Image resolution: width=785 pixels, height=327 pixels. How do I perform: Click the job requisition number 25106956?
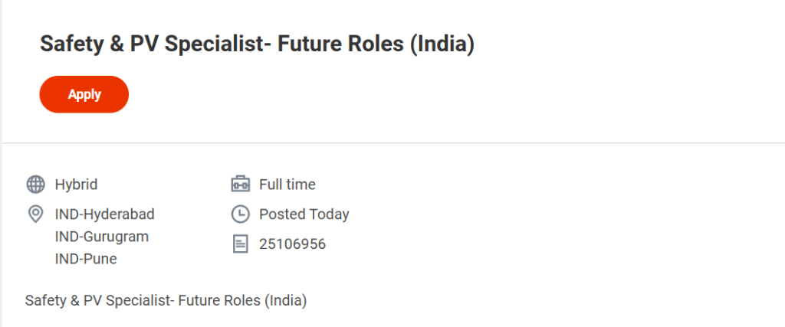pyautogui.click(x=292, y=244)
